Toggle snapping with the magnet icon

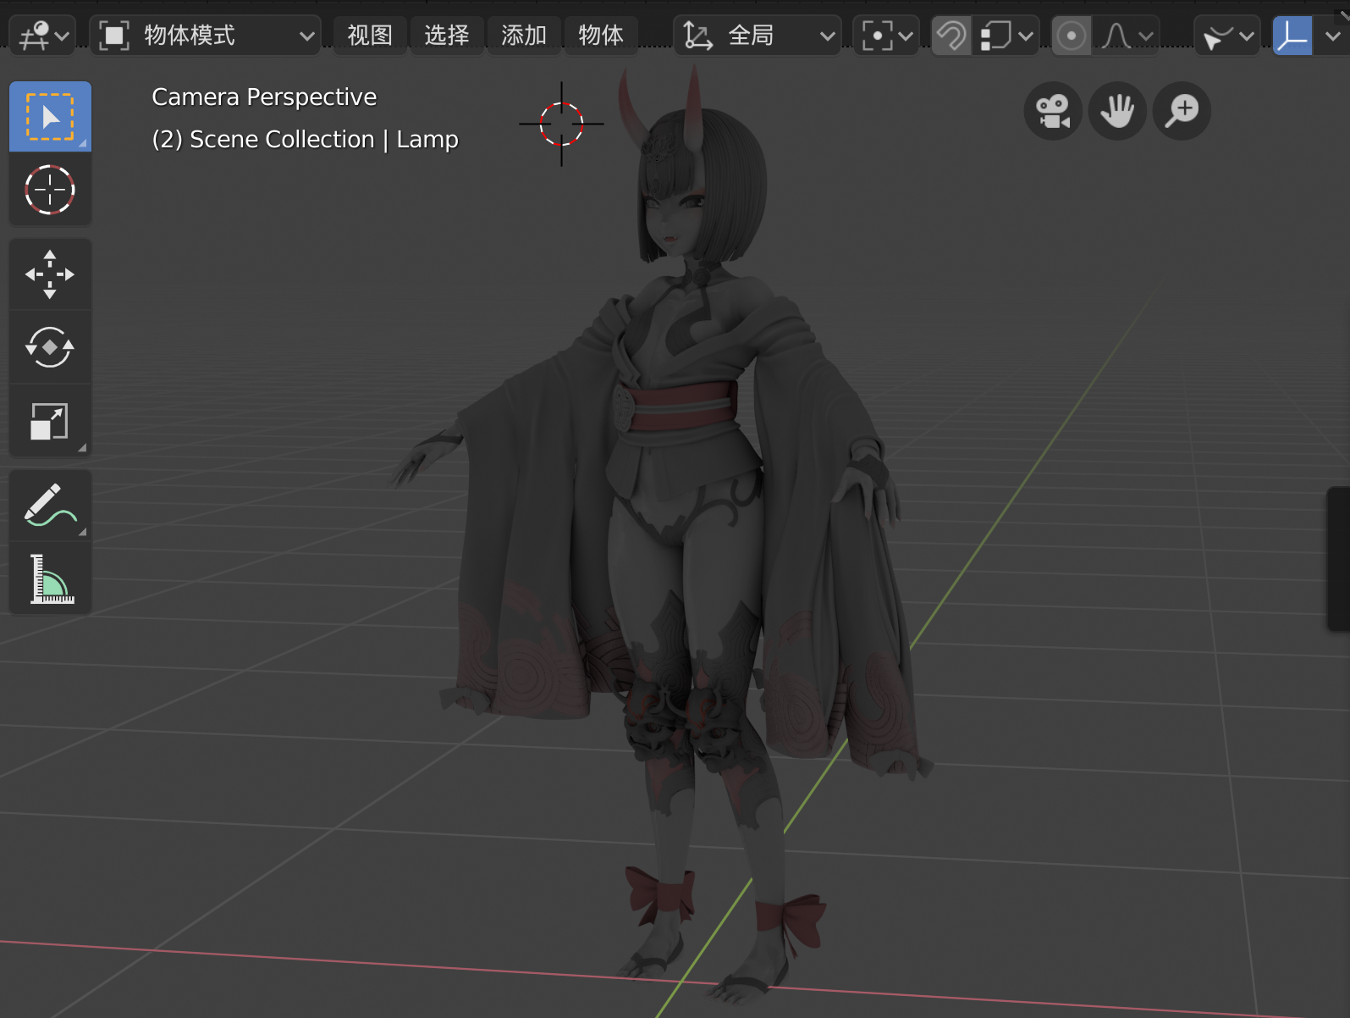point(951,36)
